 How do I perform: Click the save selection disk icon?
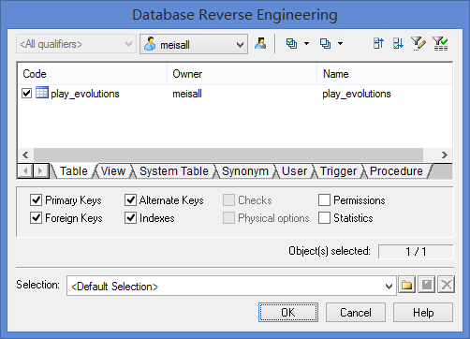[x=427, y=285]
